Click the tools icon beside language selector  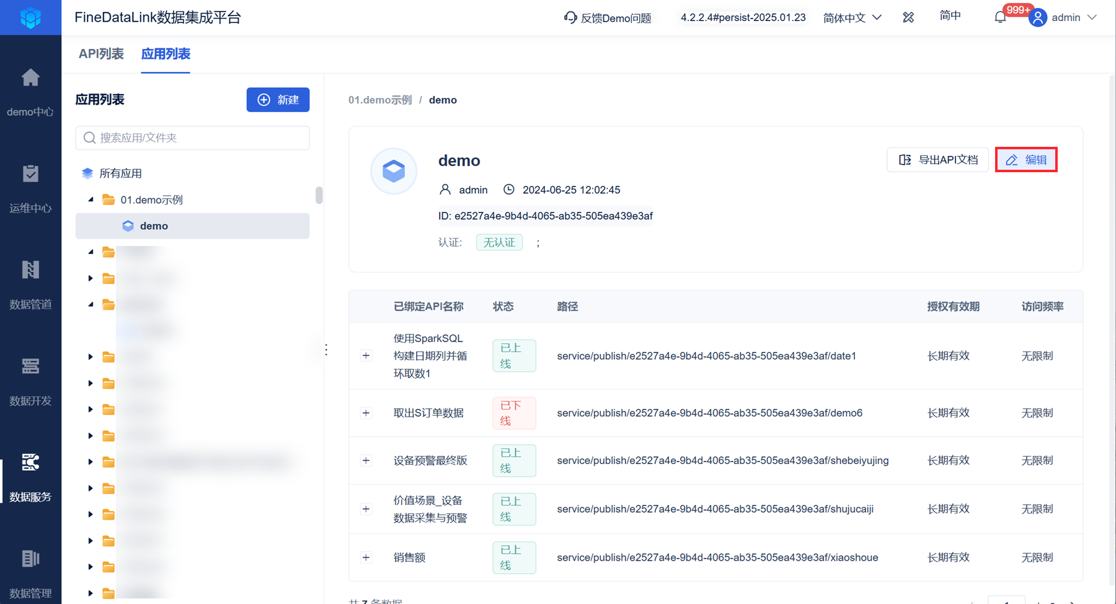coord(908,17)
